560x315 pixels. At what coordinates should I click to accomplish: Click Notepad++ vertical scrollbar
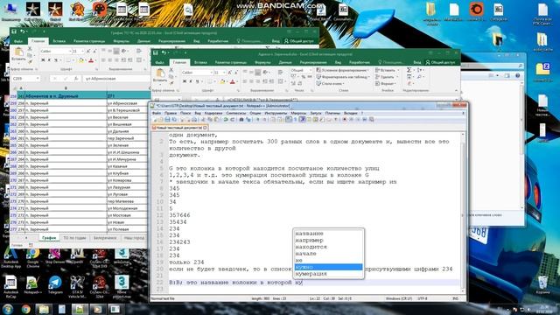click(463, 213)
